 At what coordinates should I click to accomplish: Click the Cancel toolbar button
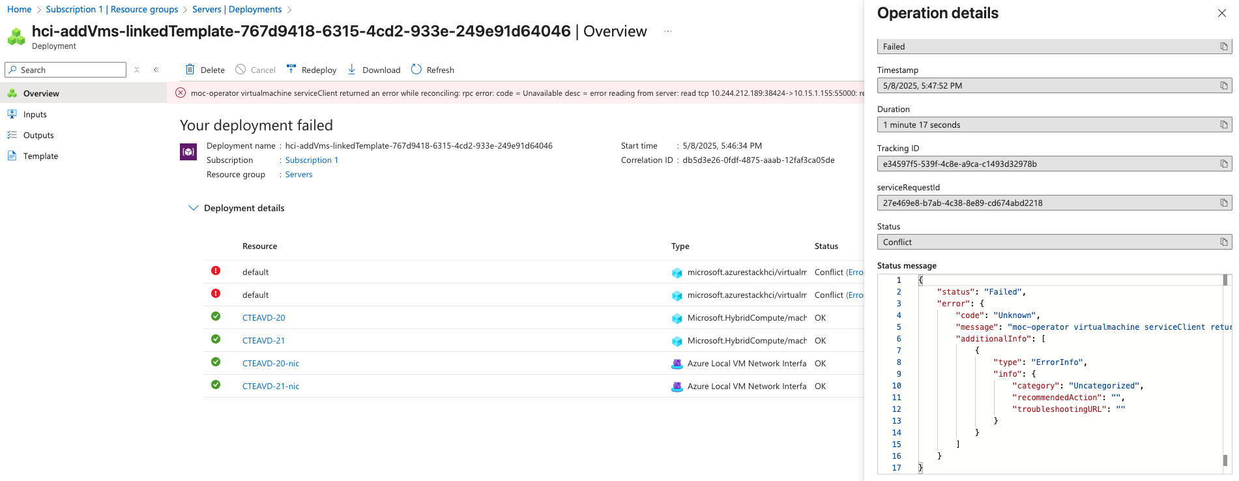[255, 70]
